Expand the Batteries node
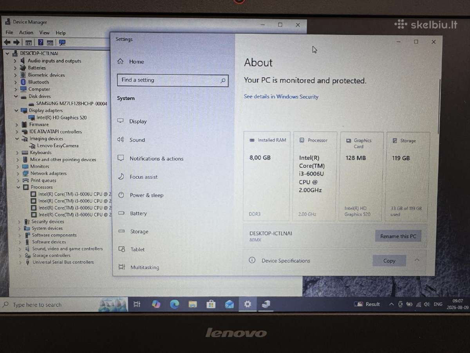Viewport: 470px width, 353px height. [x=15, y=68]
